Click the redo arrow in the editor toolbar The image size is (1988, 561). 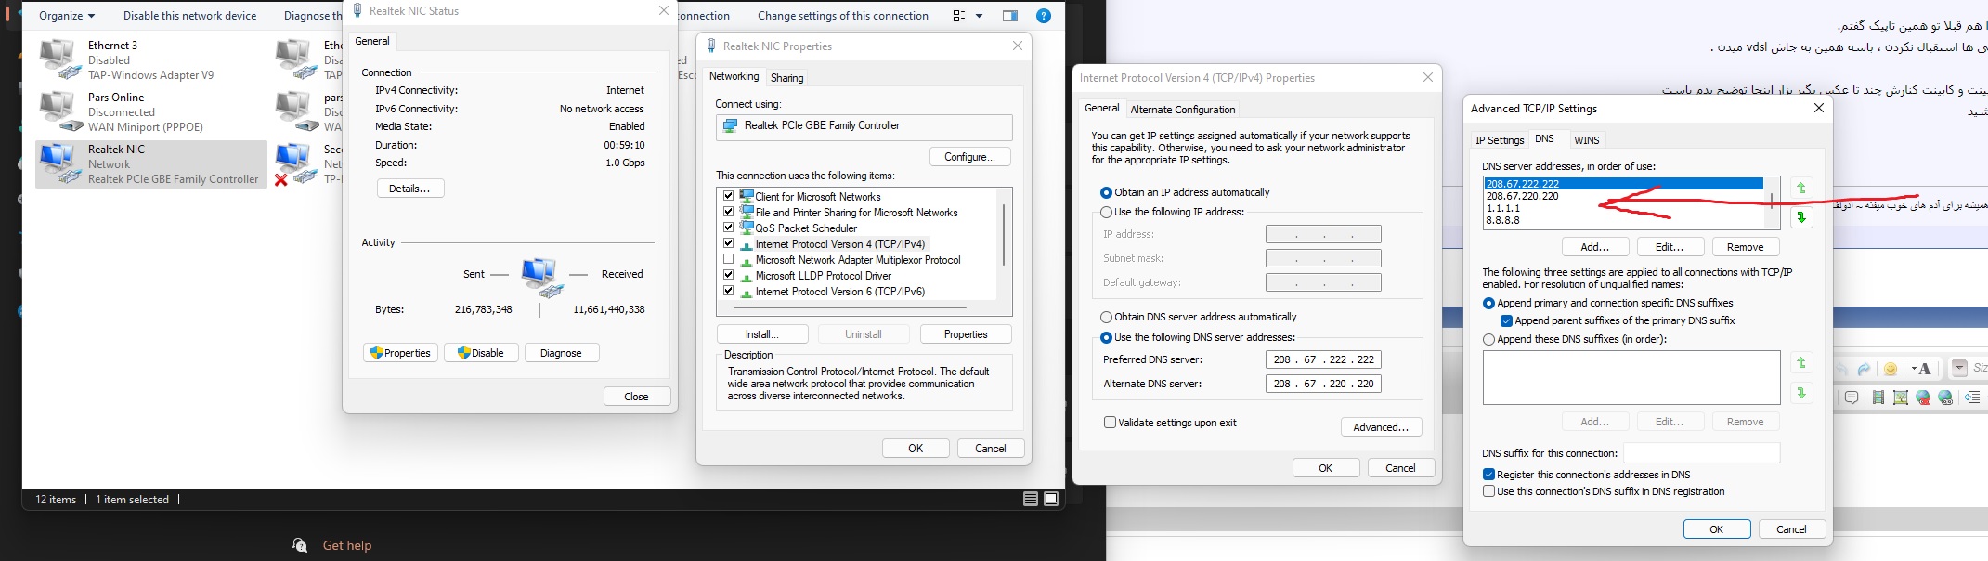(x=1864, y=369)
